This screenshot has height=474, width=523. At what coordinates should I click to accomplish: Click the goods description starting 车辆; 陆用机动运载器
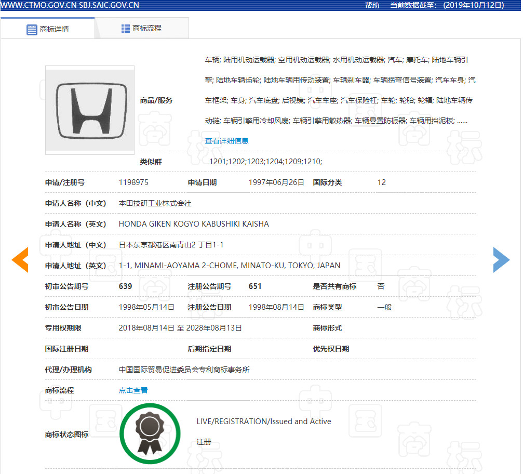(340, 90)
